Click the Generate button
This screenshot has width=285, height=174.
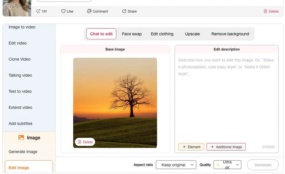click(x=263, y=165)
